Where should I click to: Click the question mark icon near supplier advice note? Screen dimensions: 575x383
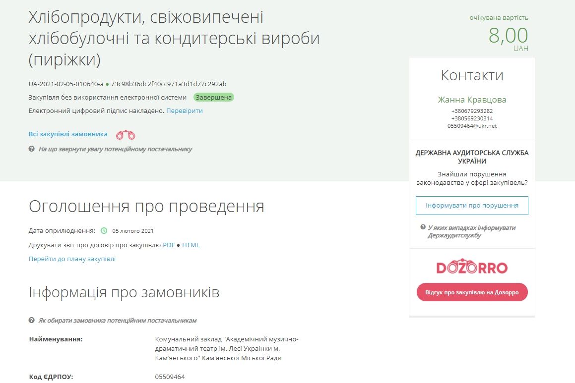[31, 149]
